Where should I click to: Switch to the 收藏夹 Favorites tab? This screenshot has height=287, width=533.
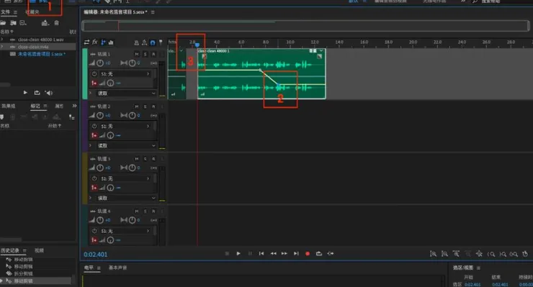pos(32,12)
